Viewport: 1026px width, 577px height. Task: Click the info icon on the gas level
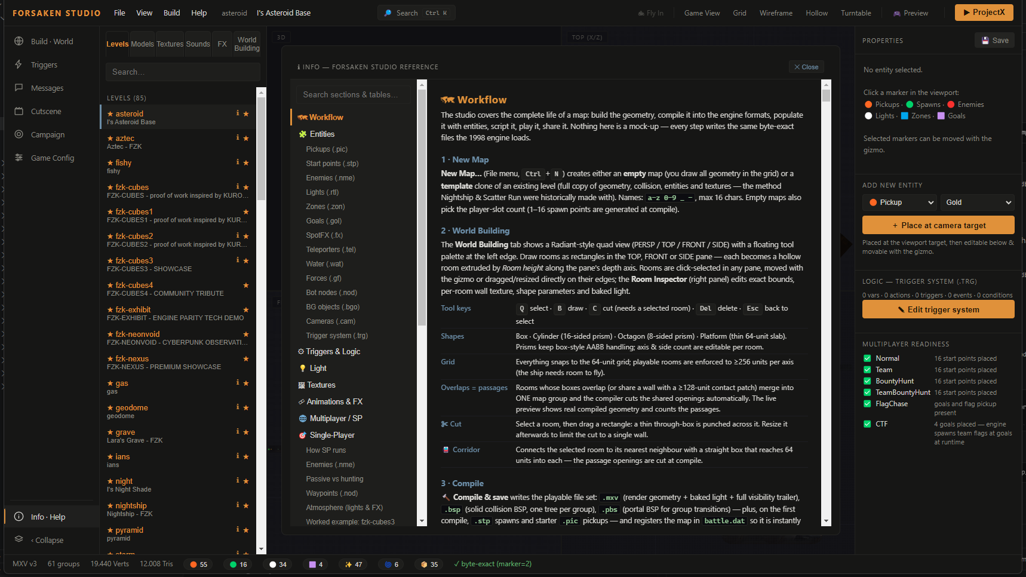pos(238,382)
